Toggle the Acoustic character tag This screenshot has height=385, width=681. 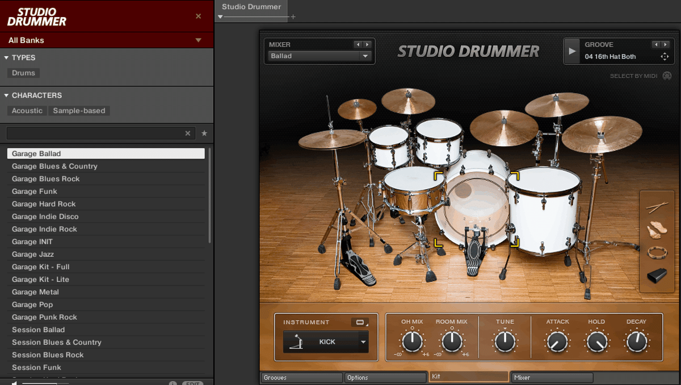27,111
